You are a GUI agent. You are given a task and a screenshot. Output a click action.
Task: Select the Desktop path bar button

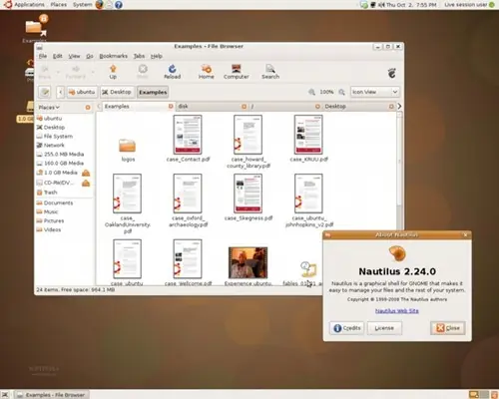tap(117, 92)
